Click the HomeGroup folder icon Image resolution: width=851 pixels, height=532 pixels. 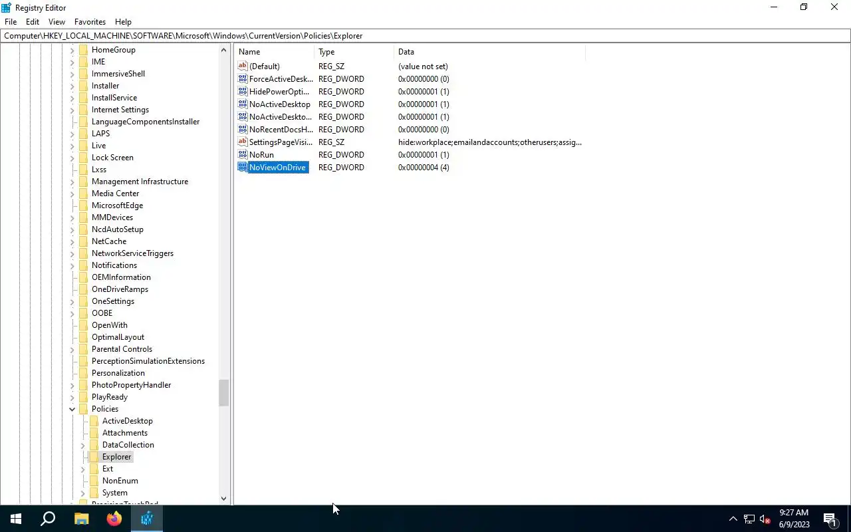pyautogui.click(x=83, y=50)
